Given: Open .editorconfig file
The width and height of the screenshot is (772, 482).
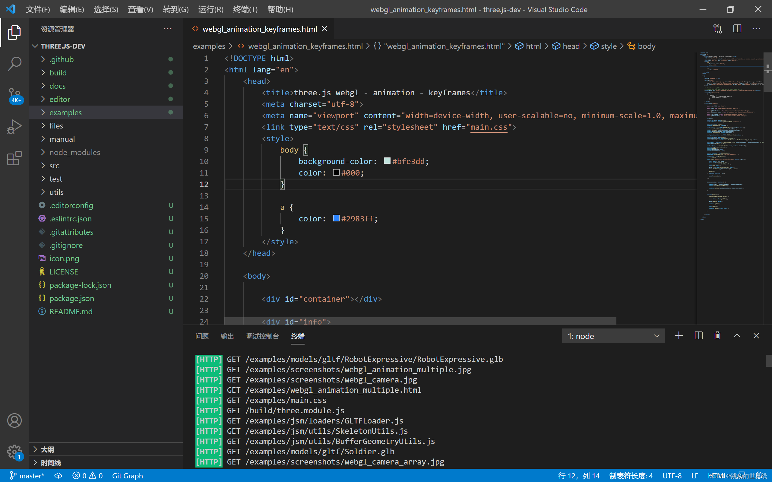Looking at the screenshot, I should coord(106,205).
